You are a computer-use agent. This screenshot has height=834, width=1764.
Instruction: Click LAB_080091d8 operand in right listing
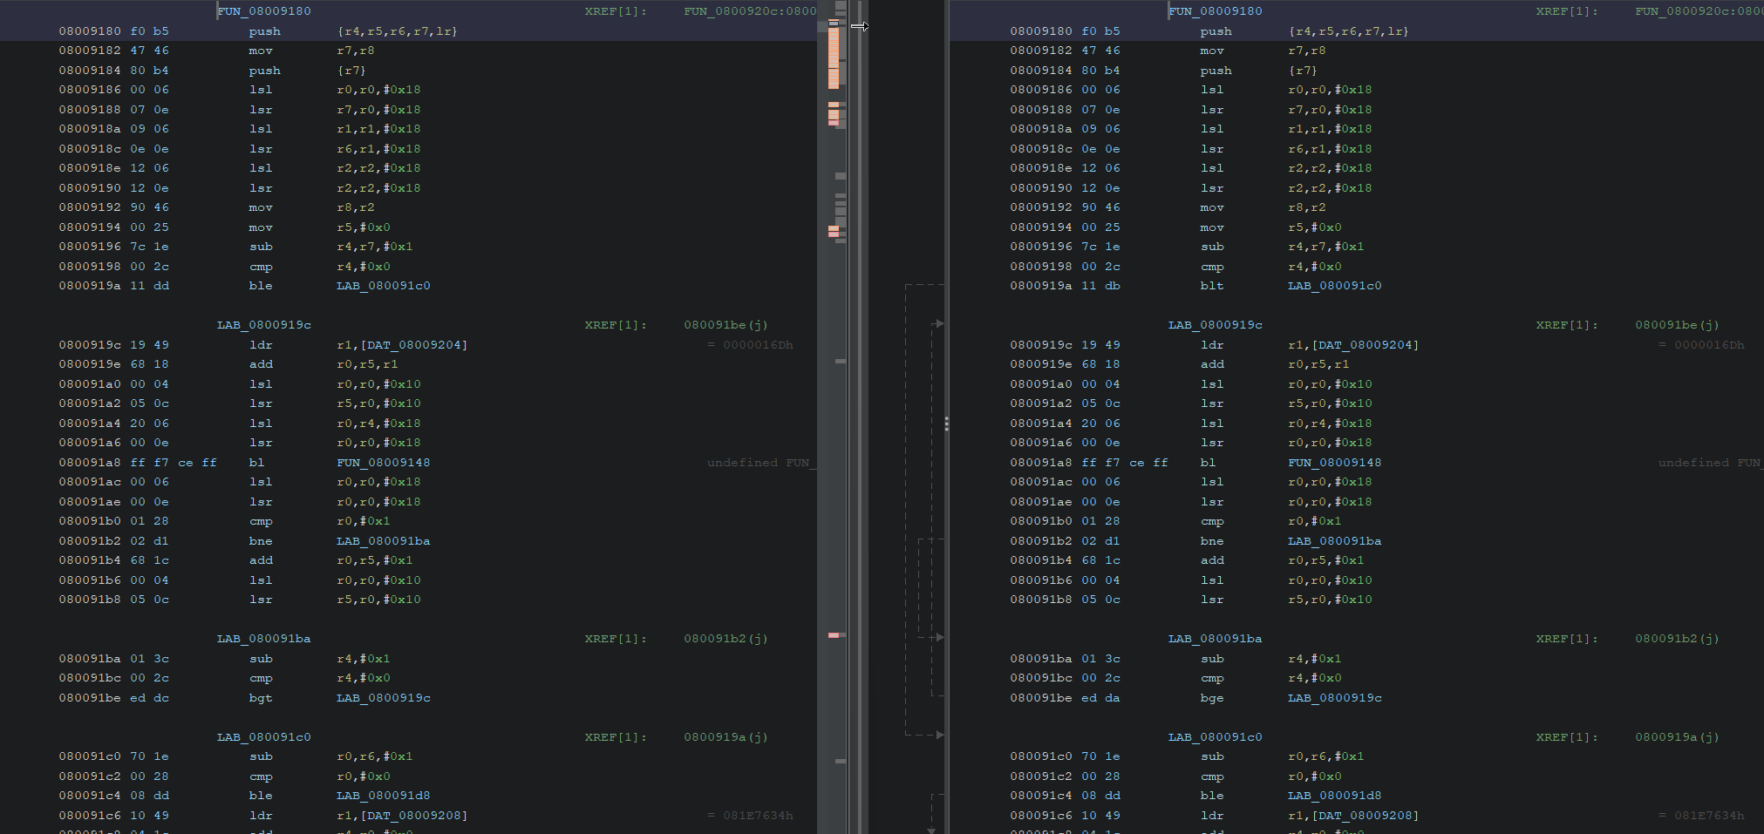1335,796
